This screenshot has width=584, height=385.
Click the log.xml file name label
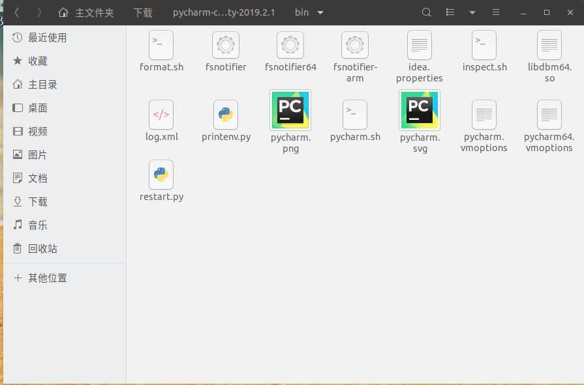(x=161, y=137)
